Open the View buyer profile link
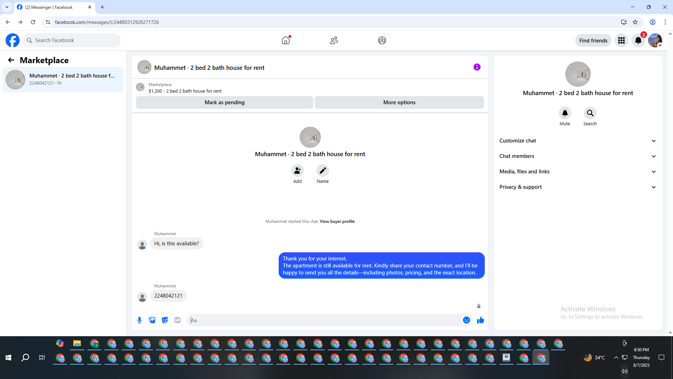This screenshot has height=379, width=673. click(x=337, y=221)
